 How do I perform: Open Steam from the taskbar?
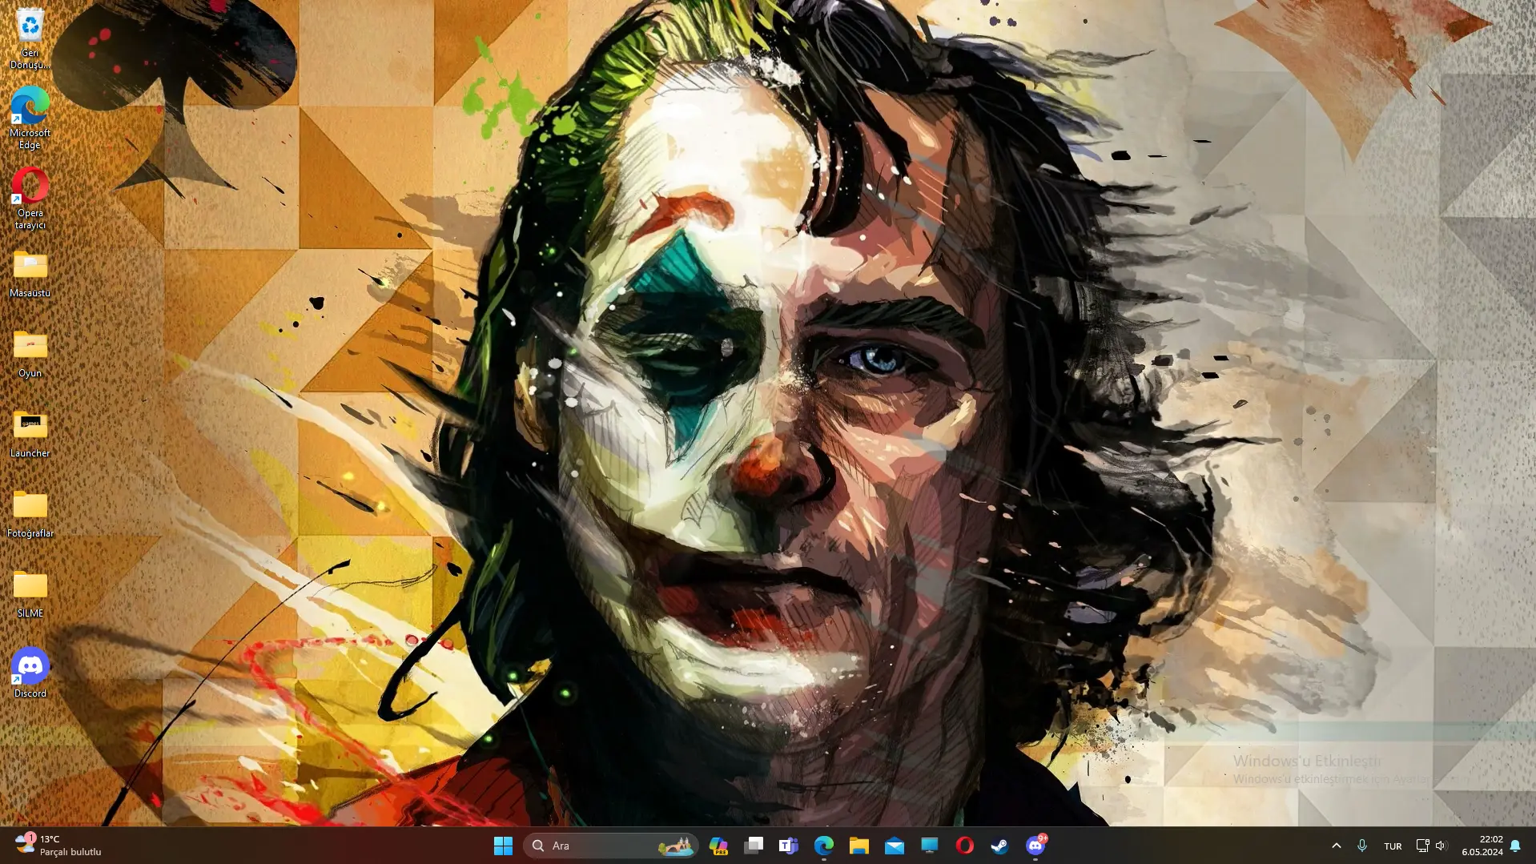point(999,846)
